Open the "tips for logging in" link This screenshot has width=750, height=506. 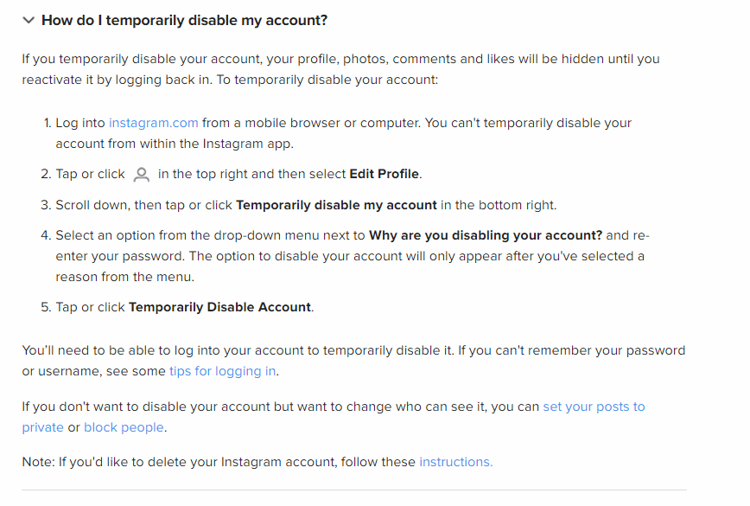tap(223, 371)
